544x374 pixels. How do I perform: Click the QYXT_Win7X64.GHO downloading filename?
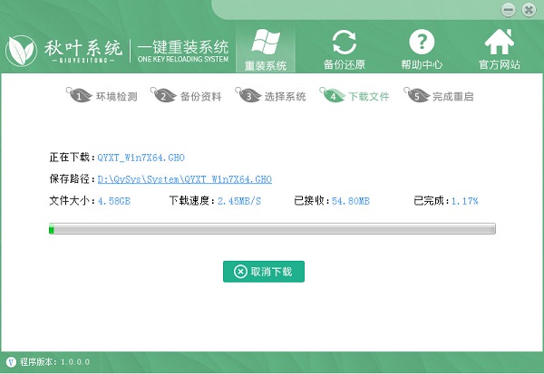pyautogui.click(x=141, y=158)
